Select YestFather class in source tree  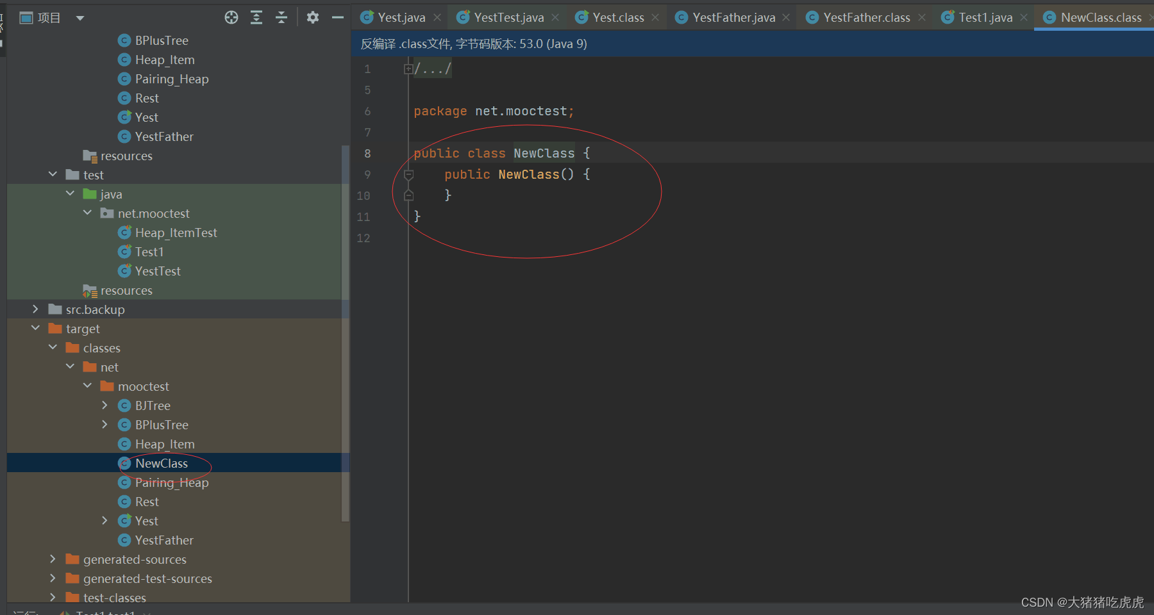164,136
